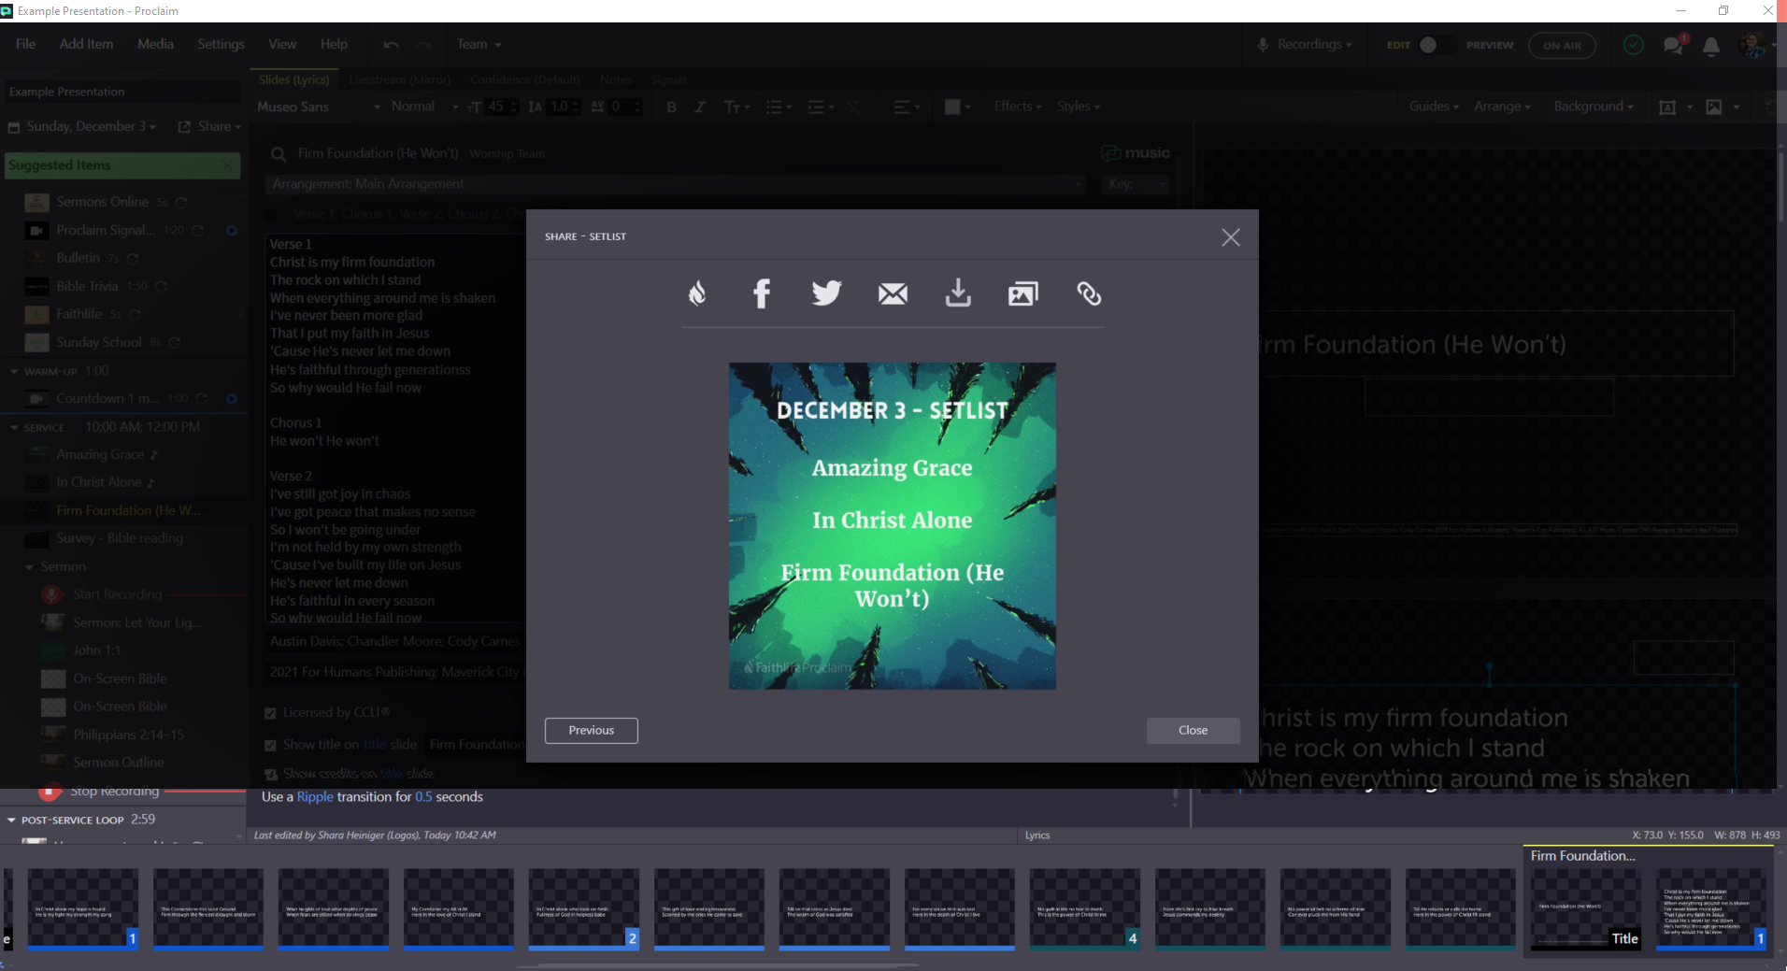Open the View menu
This screenshot has height=971, width=1787.
(x=282, y=44)
